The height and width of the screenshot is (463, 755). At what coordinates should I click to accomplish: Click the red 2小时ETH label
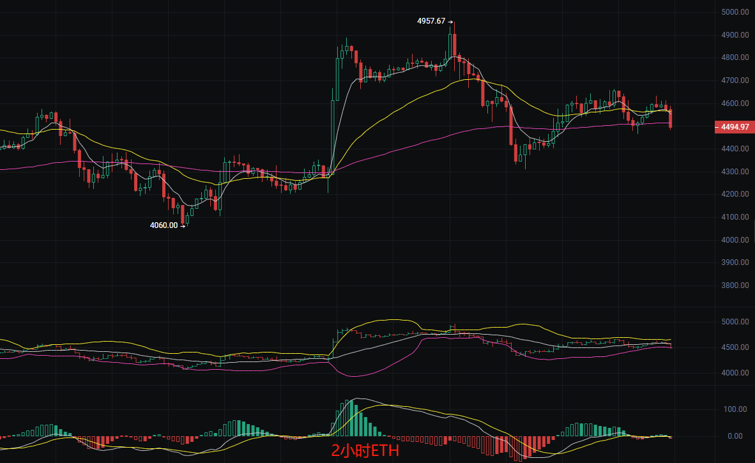tap(365, 452)
